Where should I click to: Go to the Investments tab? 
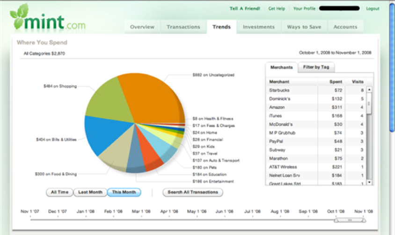click(x=259, y=27)
